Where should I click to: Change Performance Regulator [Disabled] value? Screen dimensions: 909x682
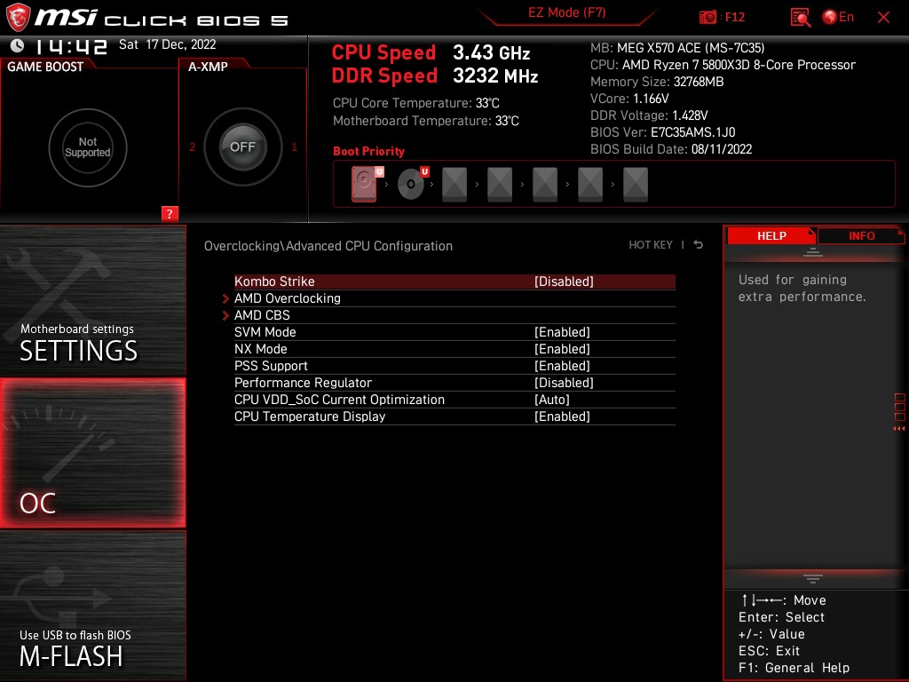click(x=564, y=383)
